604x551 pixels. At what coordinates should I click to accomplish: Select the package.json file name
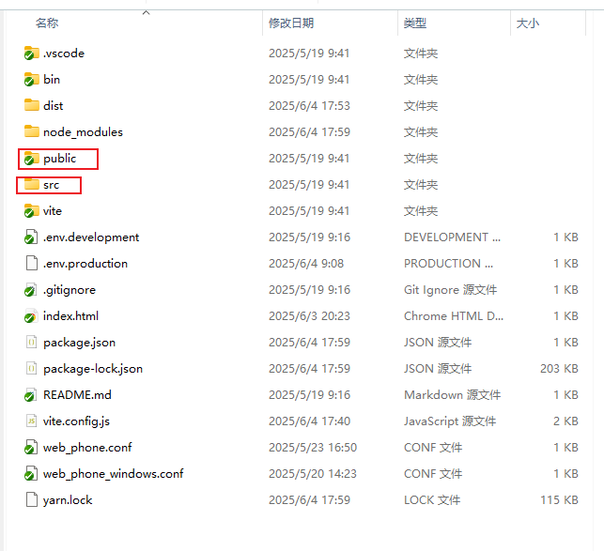pyautogui.click(x=79, y=343)
